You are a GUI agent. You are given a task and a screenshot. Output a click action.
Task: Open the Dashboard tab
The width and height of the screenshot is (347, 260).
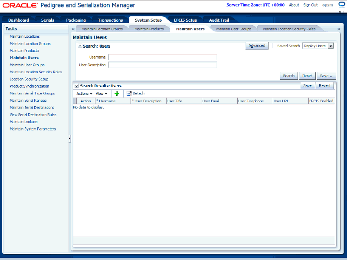(19, 20)
